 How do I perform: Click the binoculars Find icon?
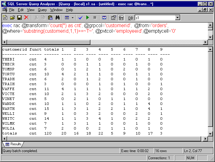click(x=57, y=18)
